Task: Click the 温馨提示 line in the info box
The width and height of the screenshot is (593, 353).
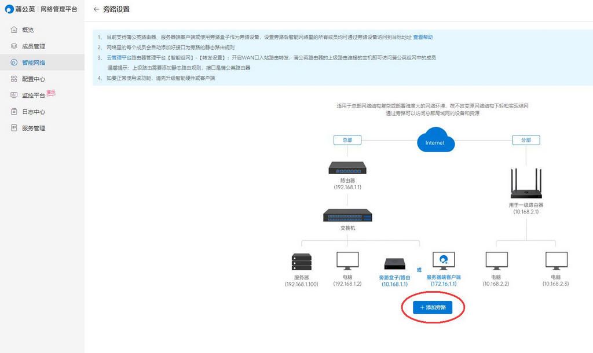Action: tap(179, 68)
